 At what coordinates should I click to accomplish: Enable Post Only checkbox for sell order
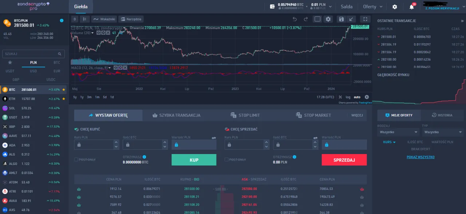227,160
